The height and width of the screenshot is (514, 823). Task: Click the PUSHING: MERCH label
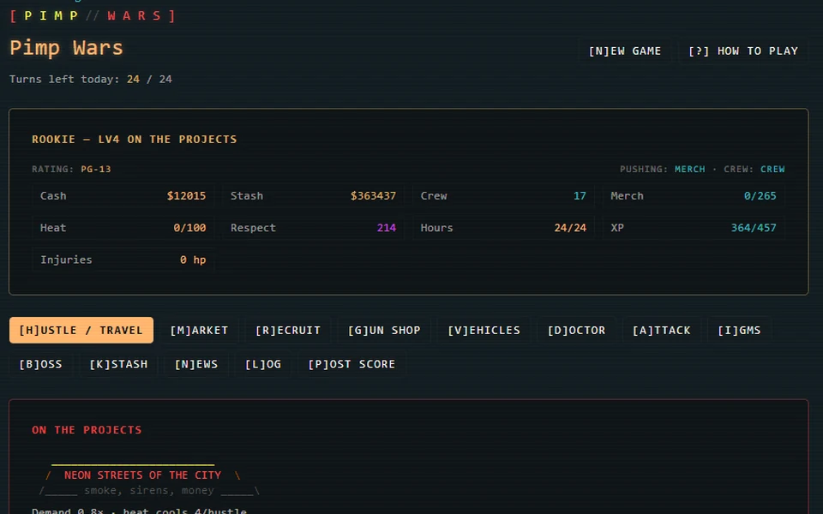pyautogui.click(x=663, y=169)
